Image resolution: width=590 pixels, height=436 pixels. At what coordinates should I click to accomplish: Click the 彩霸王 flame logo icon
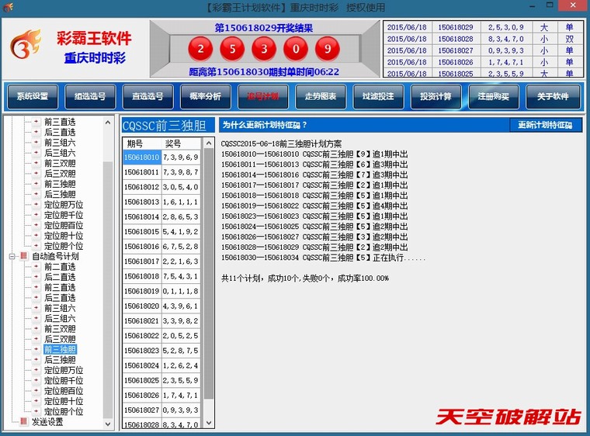26,47
